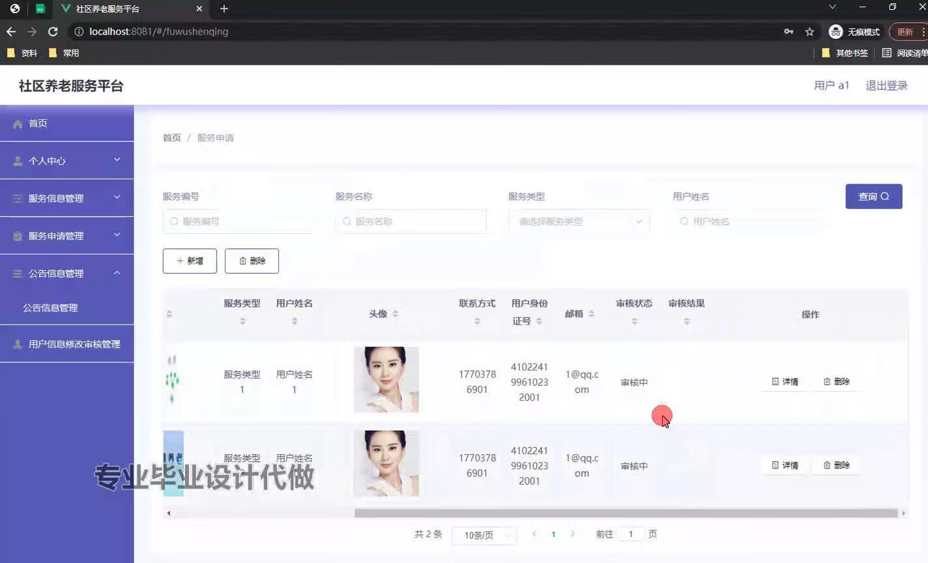Open new browser tab with plus
Screen dimensions: 928x563
click(224, 8)
